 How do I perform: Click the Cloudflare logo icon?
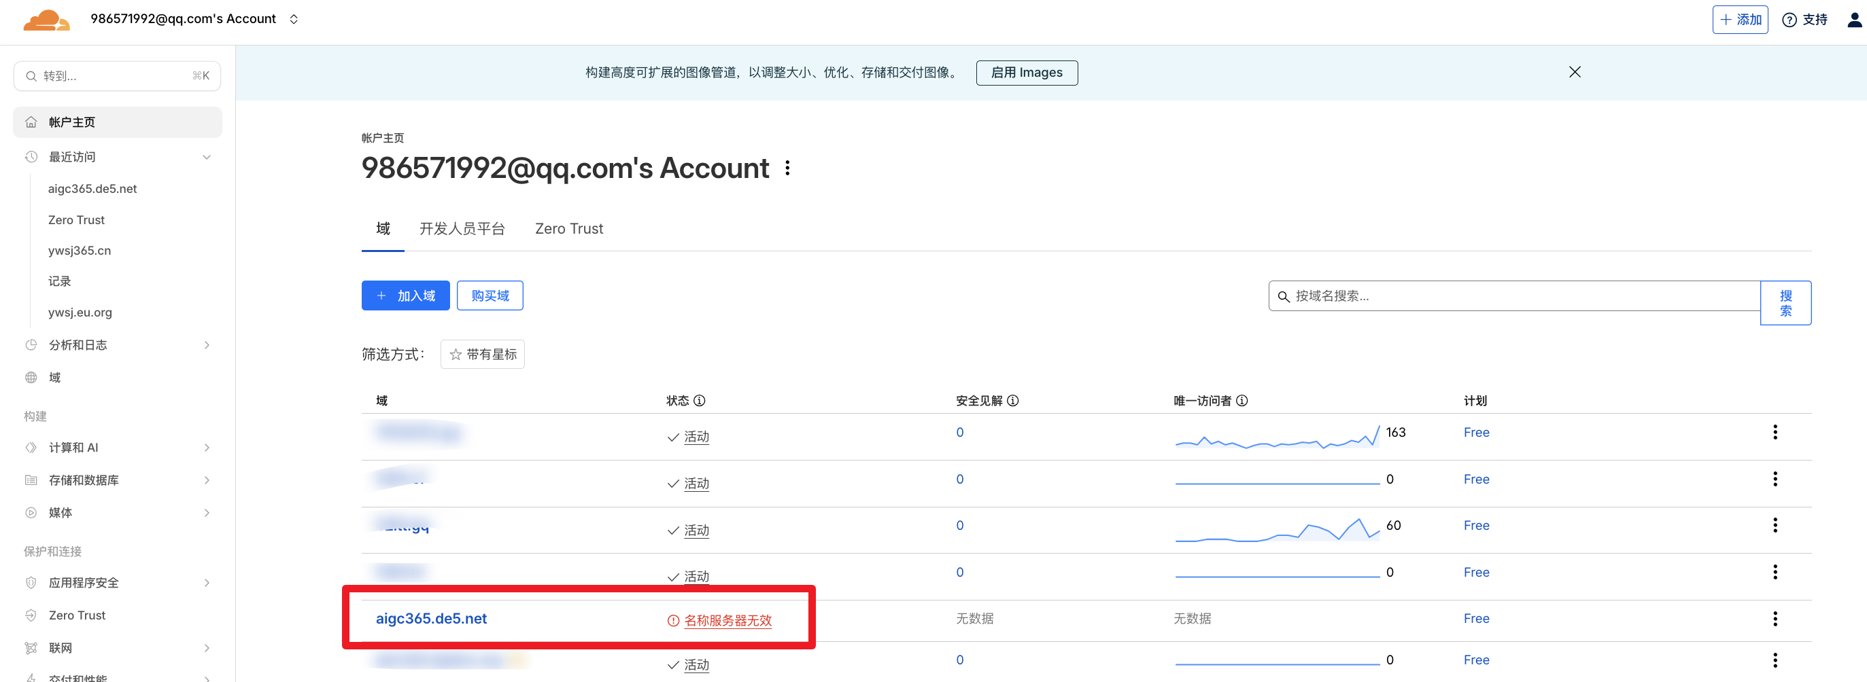tap(46, 20)
